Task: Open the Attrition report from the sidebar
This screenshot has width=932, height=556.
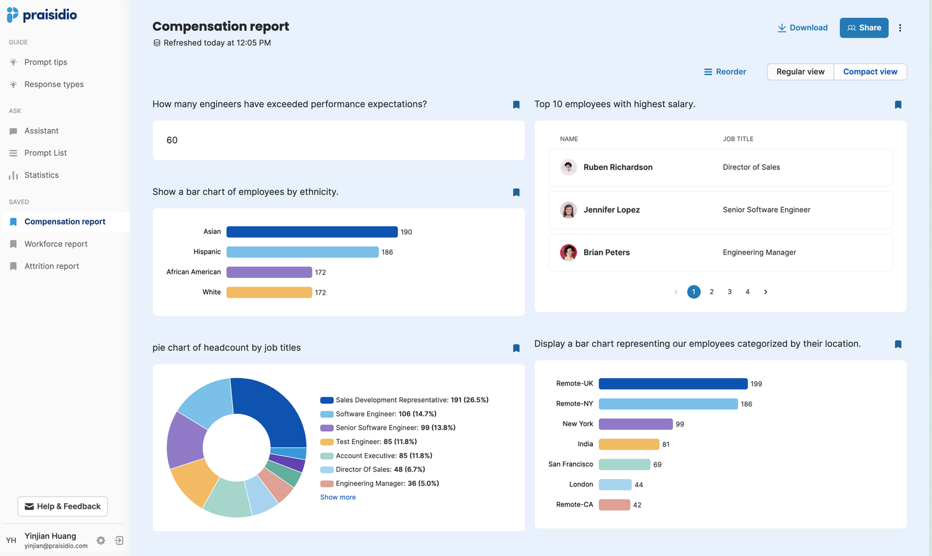Action: [52, 266]
